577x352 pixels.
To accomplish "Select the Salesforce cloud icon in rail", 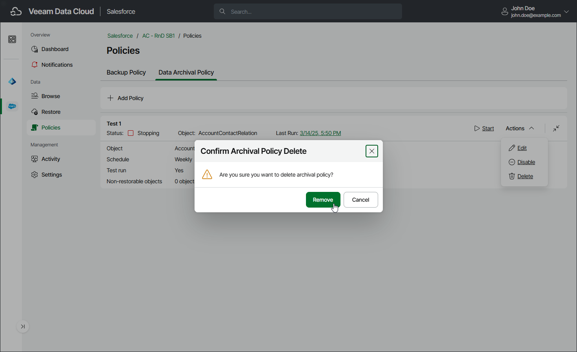I will coord(12,106).
